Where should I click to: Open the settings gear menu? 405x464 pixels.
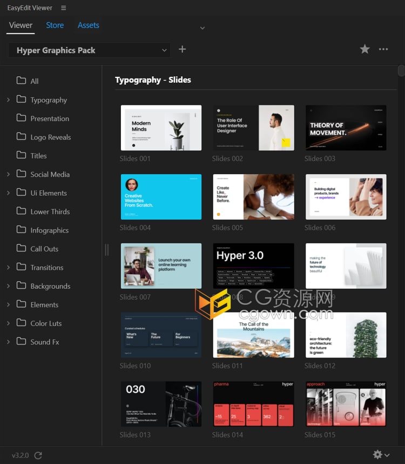(381, 454)
